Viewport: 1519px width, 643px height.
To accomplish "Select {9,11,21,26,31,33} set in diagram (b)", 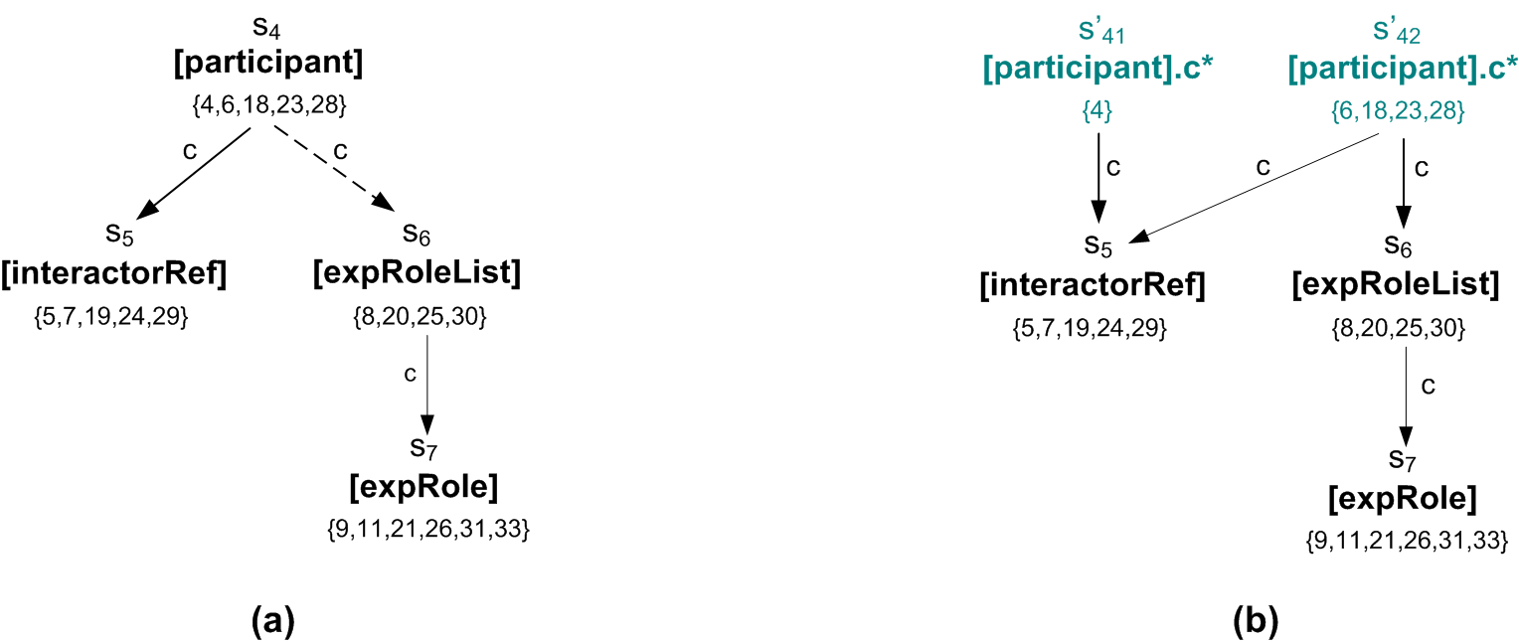I will (x=1407, y=542).
